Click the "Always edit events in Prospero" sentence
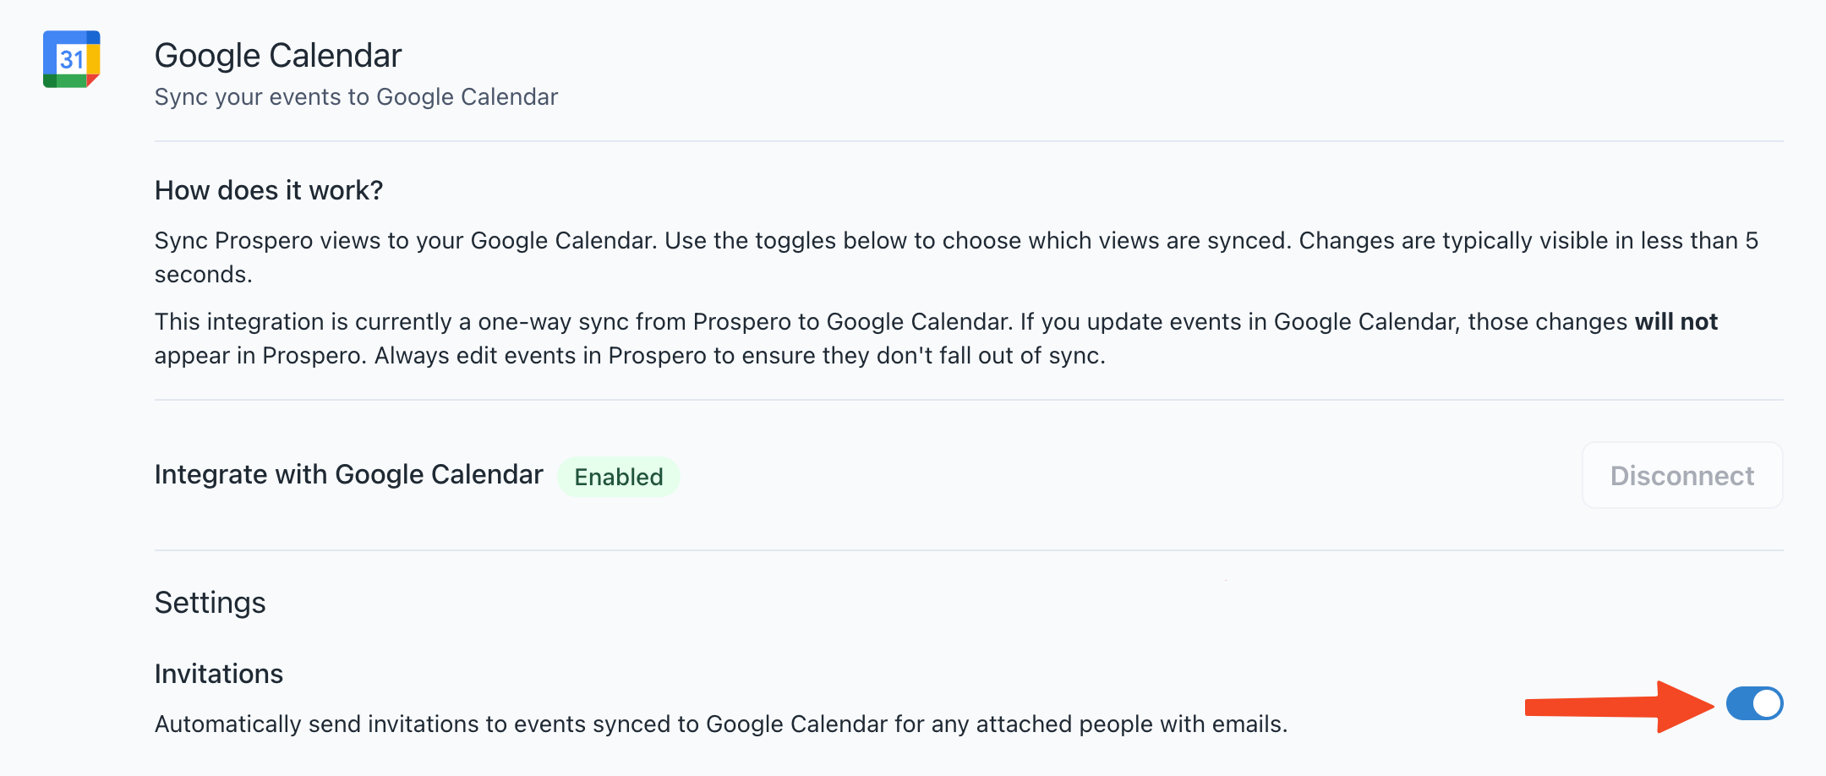This screenshot has height=776, width=1826. pyautogui.click(x=739, y=356)
